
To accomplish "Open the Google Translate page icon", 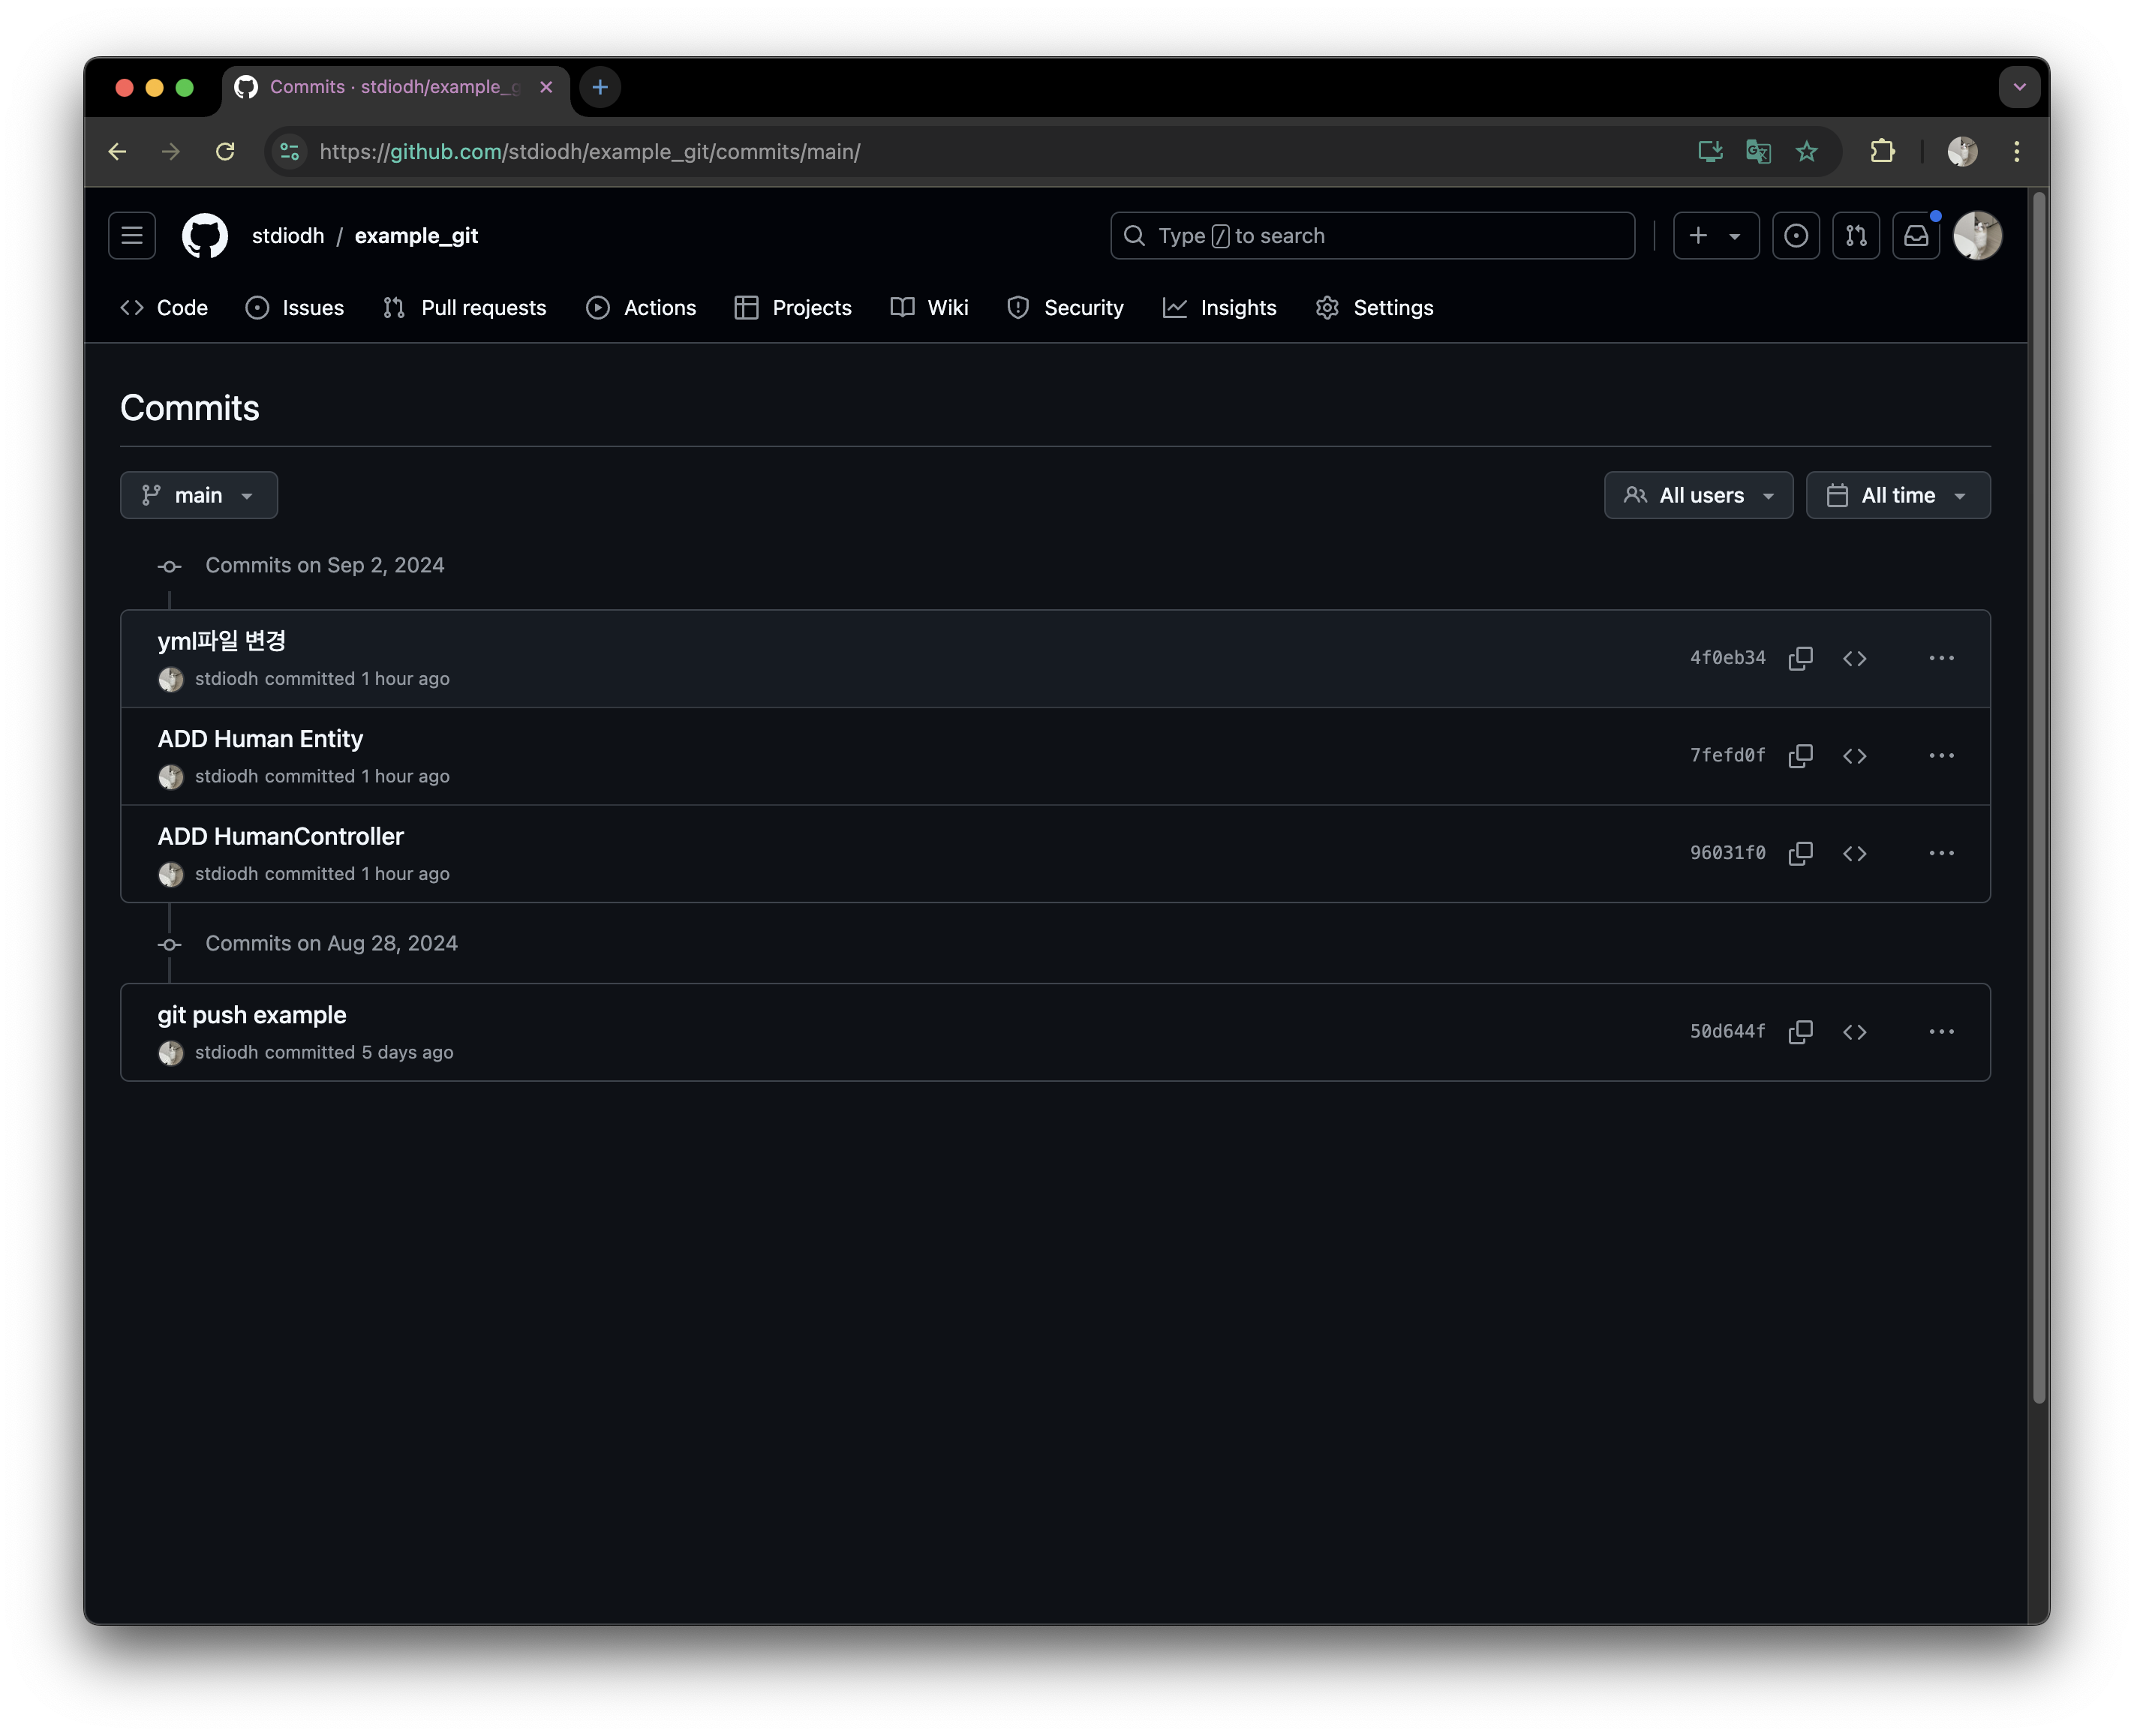I will 1758,152.
